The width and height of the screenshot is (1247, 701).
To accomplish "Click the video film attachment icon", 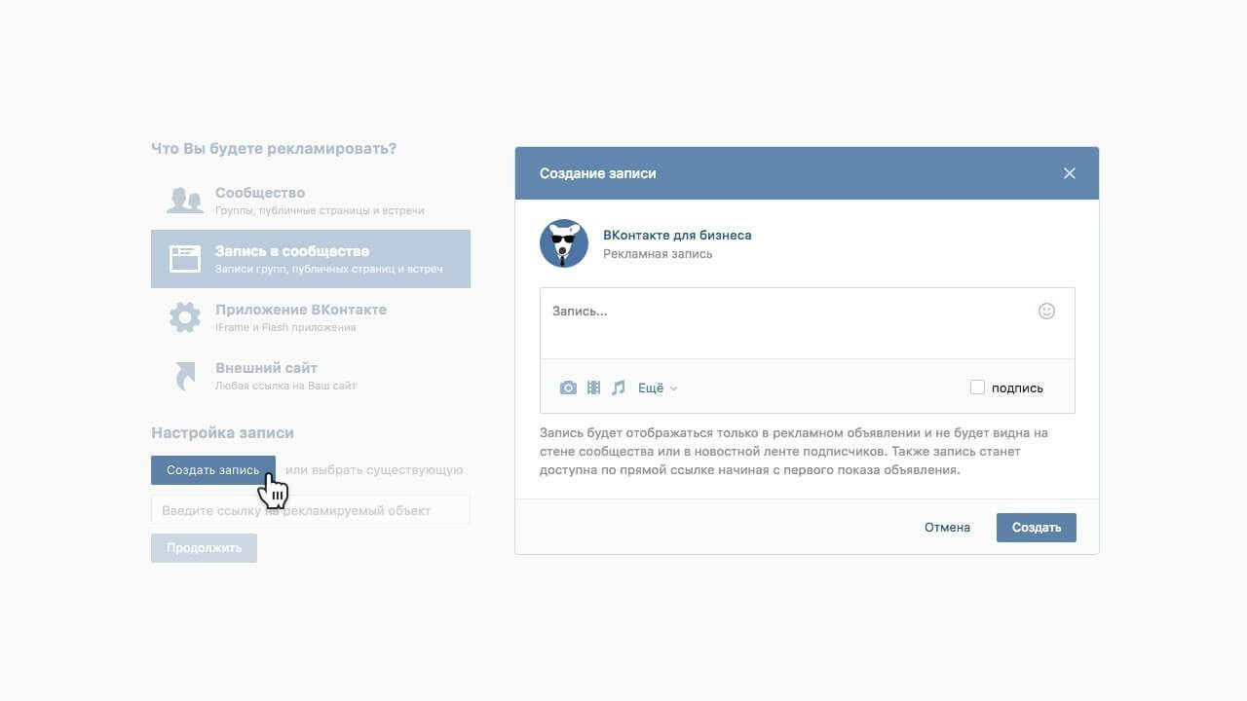I will tap(593, 387).
